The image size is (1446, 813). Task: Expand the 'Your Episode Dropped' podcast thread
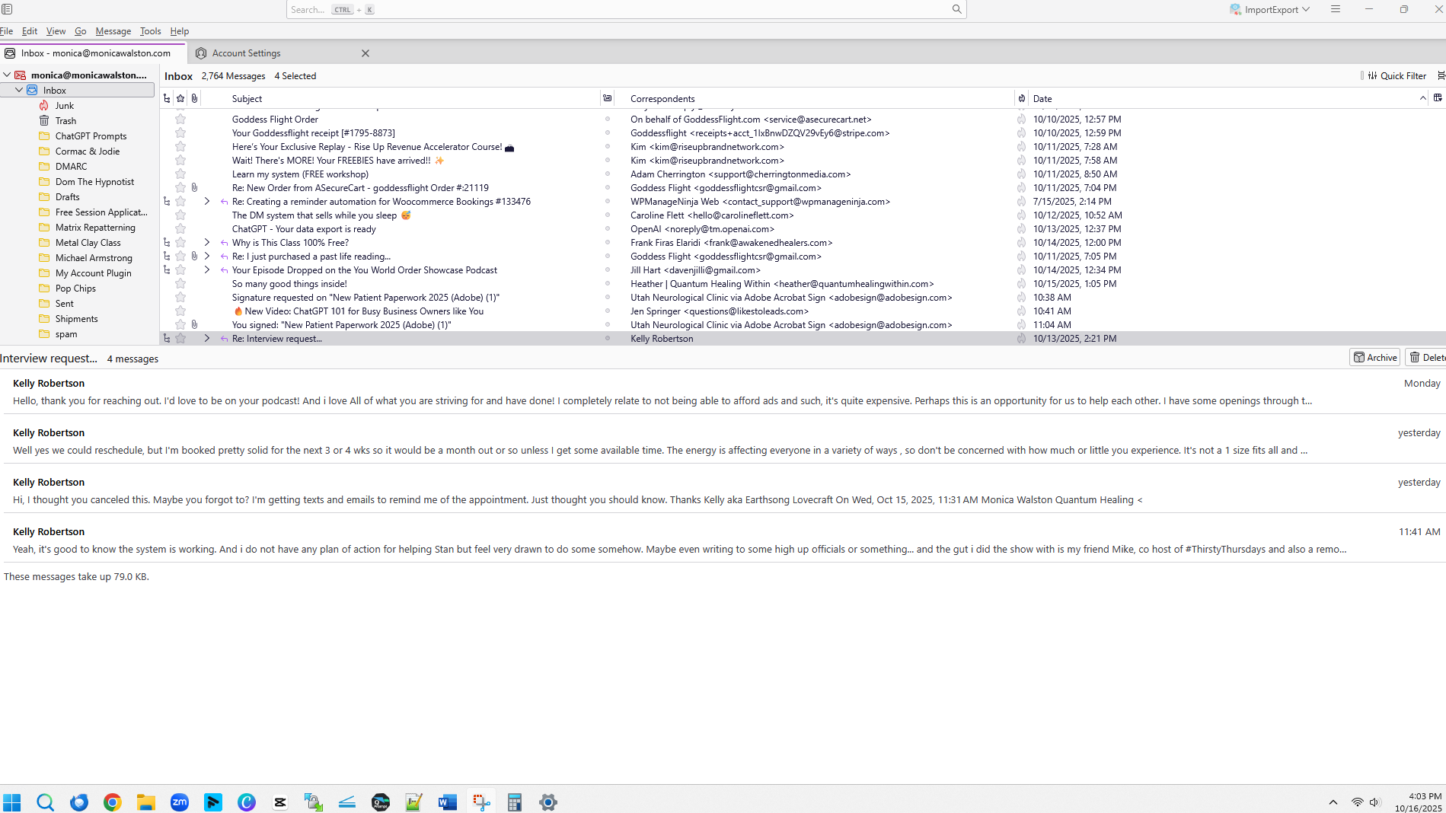pyautogui.click(x=207, y=269)
